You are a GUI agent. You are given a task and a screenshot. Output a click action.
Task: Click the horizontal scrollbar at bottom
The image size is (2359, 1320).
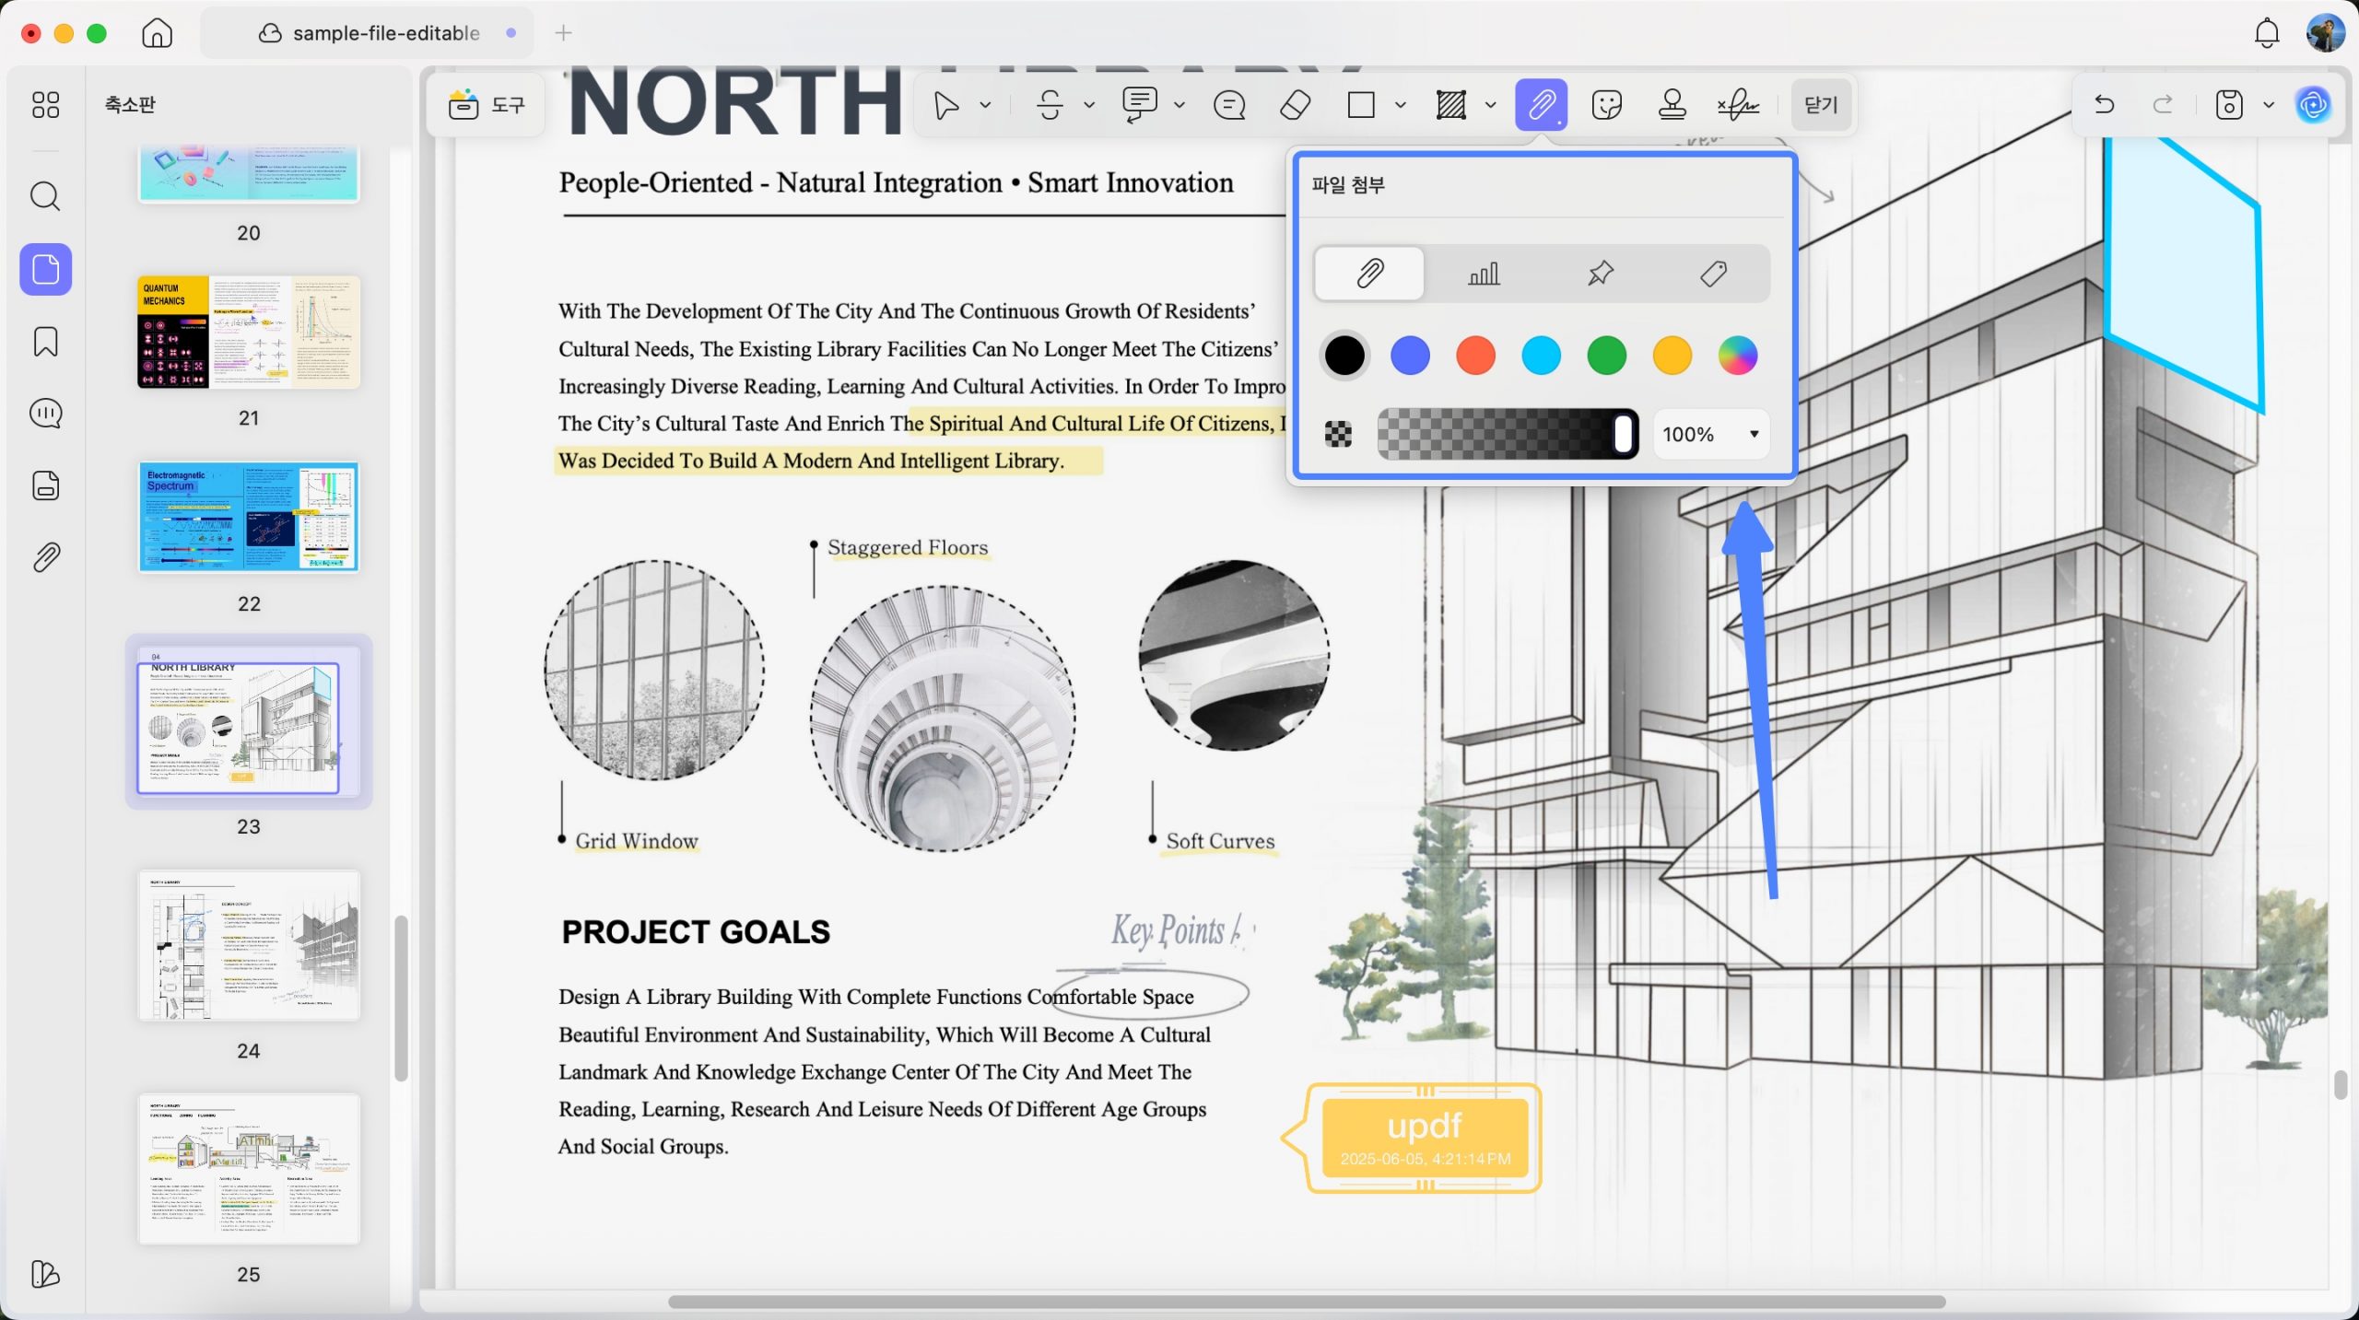pos(1307,1302)
